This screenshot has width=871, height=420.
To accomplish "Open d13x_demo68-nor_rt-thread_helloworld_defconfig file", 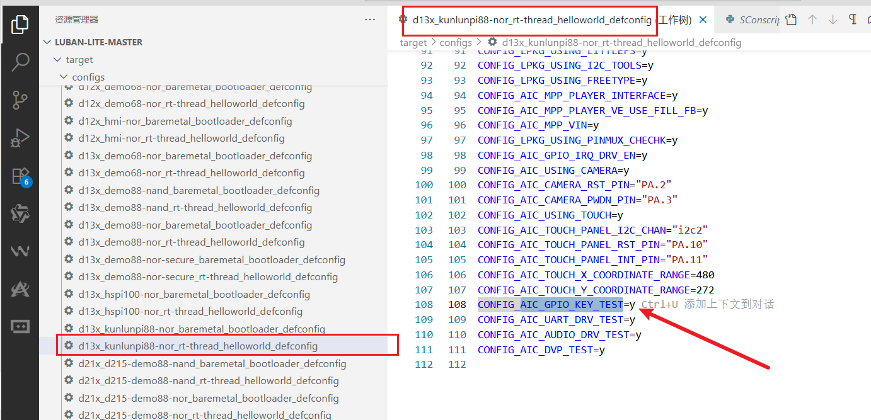I will click(x=192, y=173).
